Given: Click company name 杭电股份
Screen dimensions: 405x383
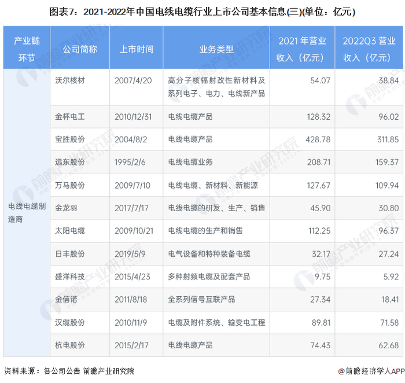Looking at the screenshot, I should [x=70, y=345].
